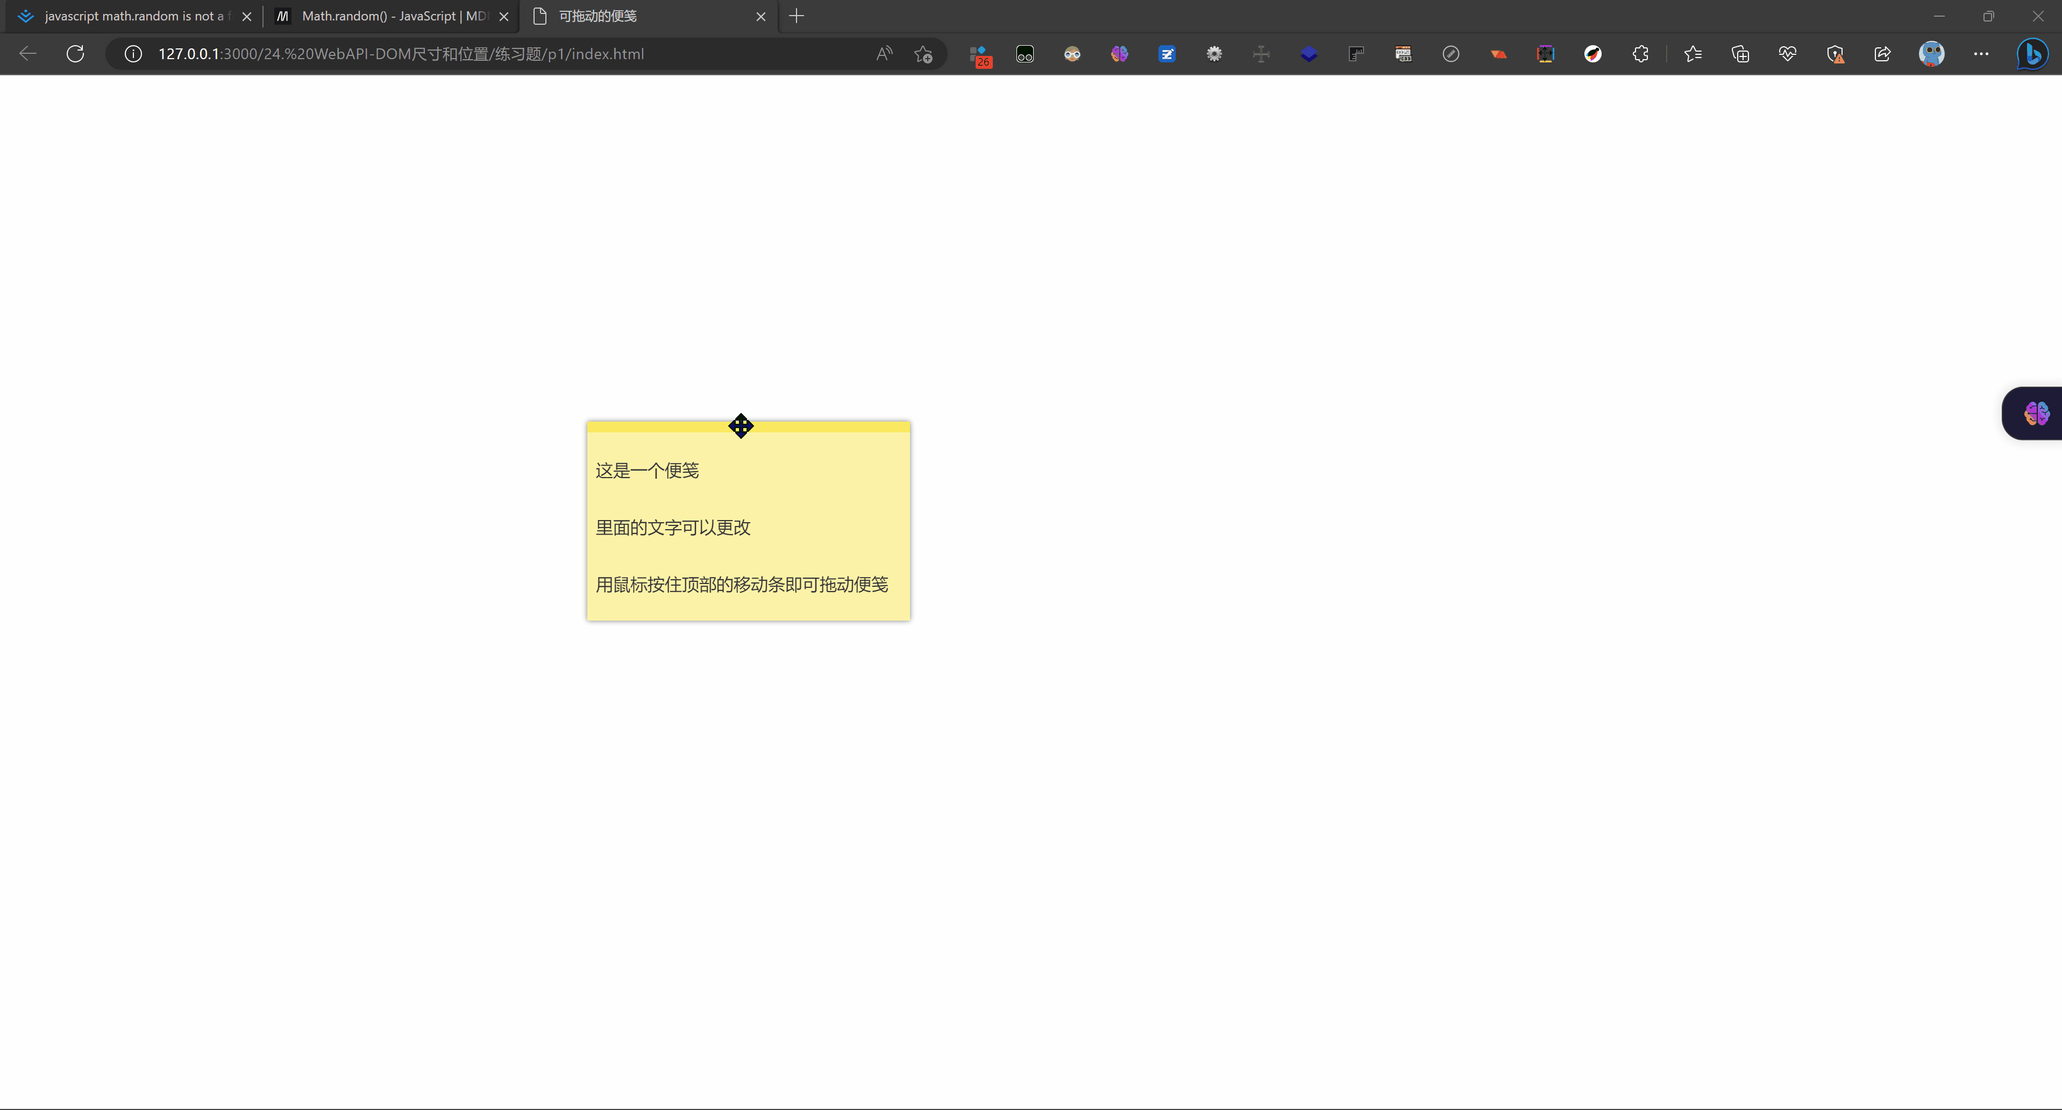Click the browser refresh button
Viewport: 2062px width, 1110px height.
click(x=75, y=54)
